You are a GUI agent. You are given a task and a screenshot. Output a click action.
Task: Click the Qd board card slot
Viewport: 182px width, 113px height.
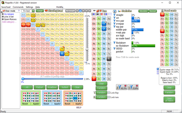tap(93, 14)
